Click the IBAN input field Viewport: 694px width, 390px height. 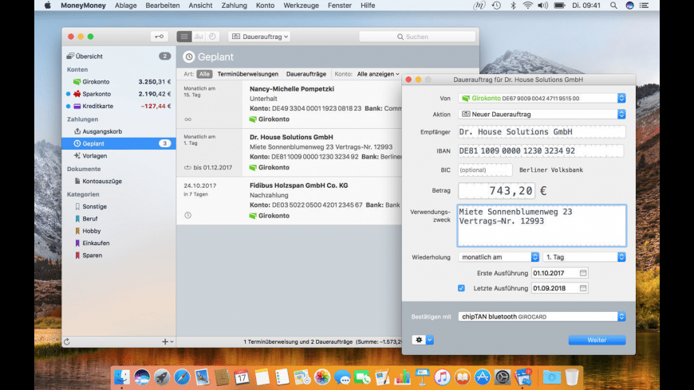click(541, 150)
